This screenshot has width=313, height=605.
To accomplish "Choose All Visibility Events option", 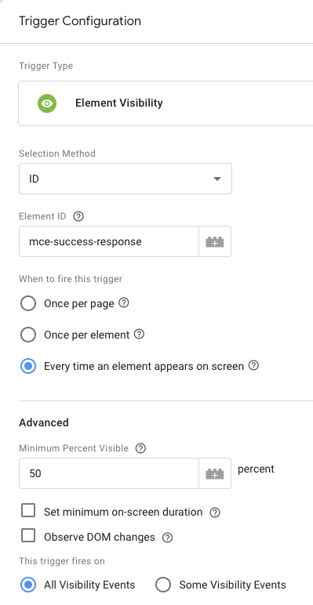I will click(28, 585).
